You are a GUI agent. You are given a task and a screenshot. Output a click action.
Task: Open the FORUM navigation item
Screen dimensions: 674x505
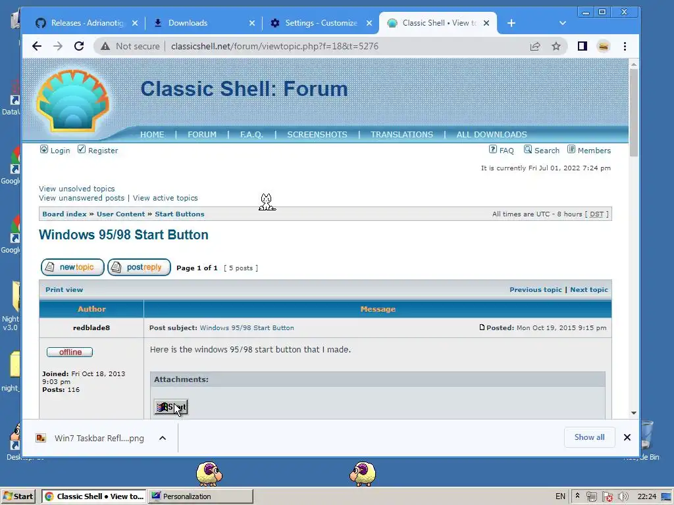pyautogui.click(x=202, y=134)
